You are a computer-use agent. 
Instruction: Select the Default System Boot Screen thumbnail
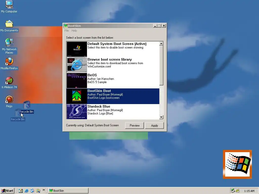[x=77, y=49]
